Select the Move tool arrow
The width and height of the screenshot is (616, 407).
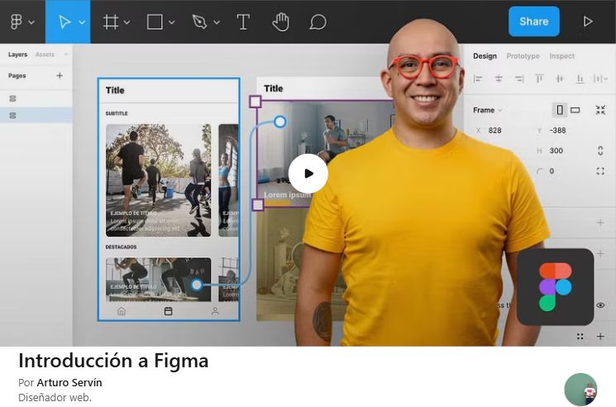[64, 22]
